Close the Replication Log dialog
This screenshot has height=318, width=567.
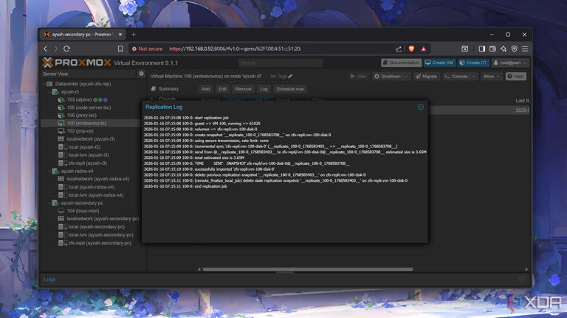(420, 107)
